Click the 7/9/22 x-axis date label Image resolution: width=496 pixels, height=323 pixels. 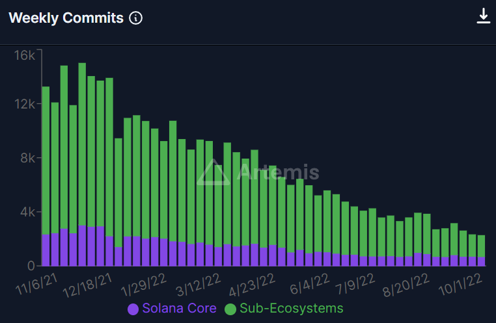(355, 283)
